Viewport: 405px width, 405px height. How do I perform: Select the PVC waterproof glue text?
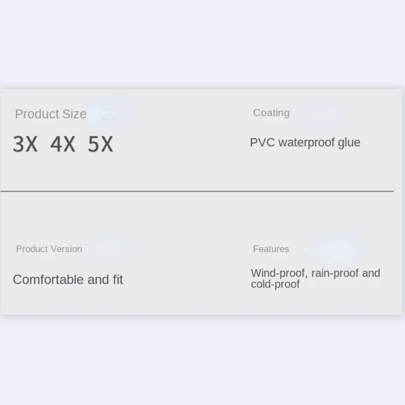coord(305,143)
